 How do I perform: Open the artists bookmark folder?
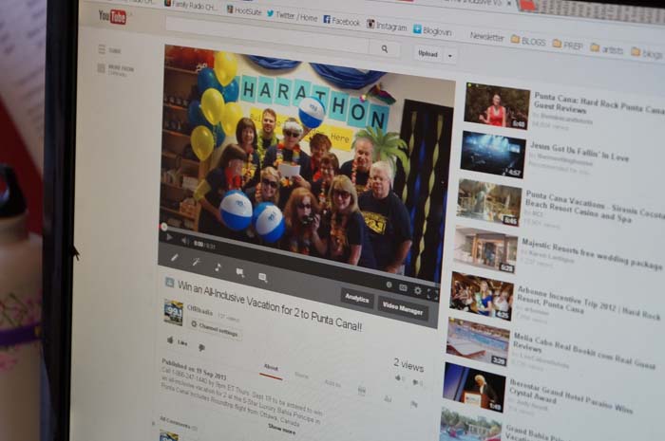point(606,48)
